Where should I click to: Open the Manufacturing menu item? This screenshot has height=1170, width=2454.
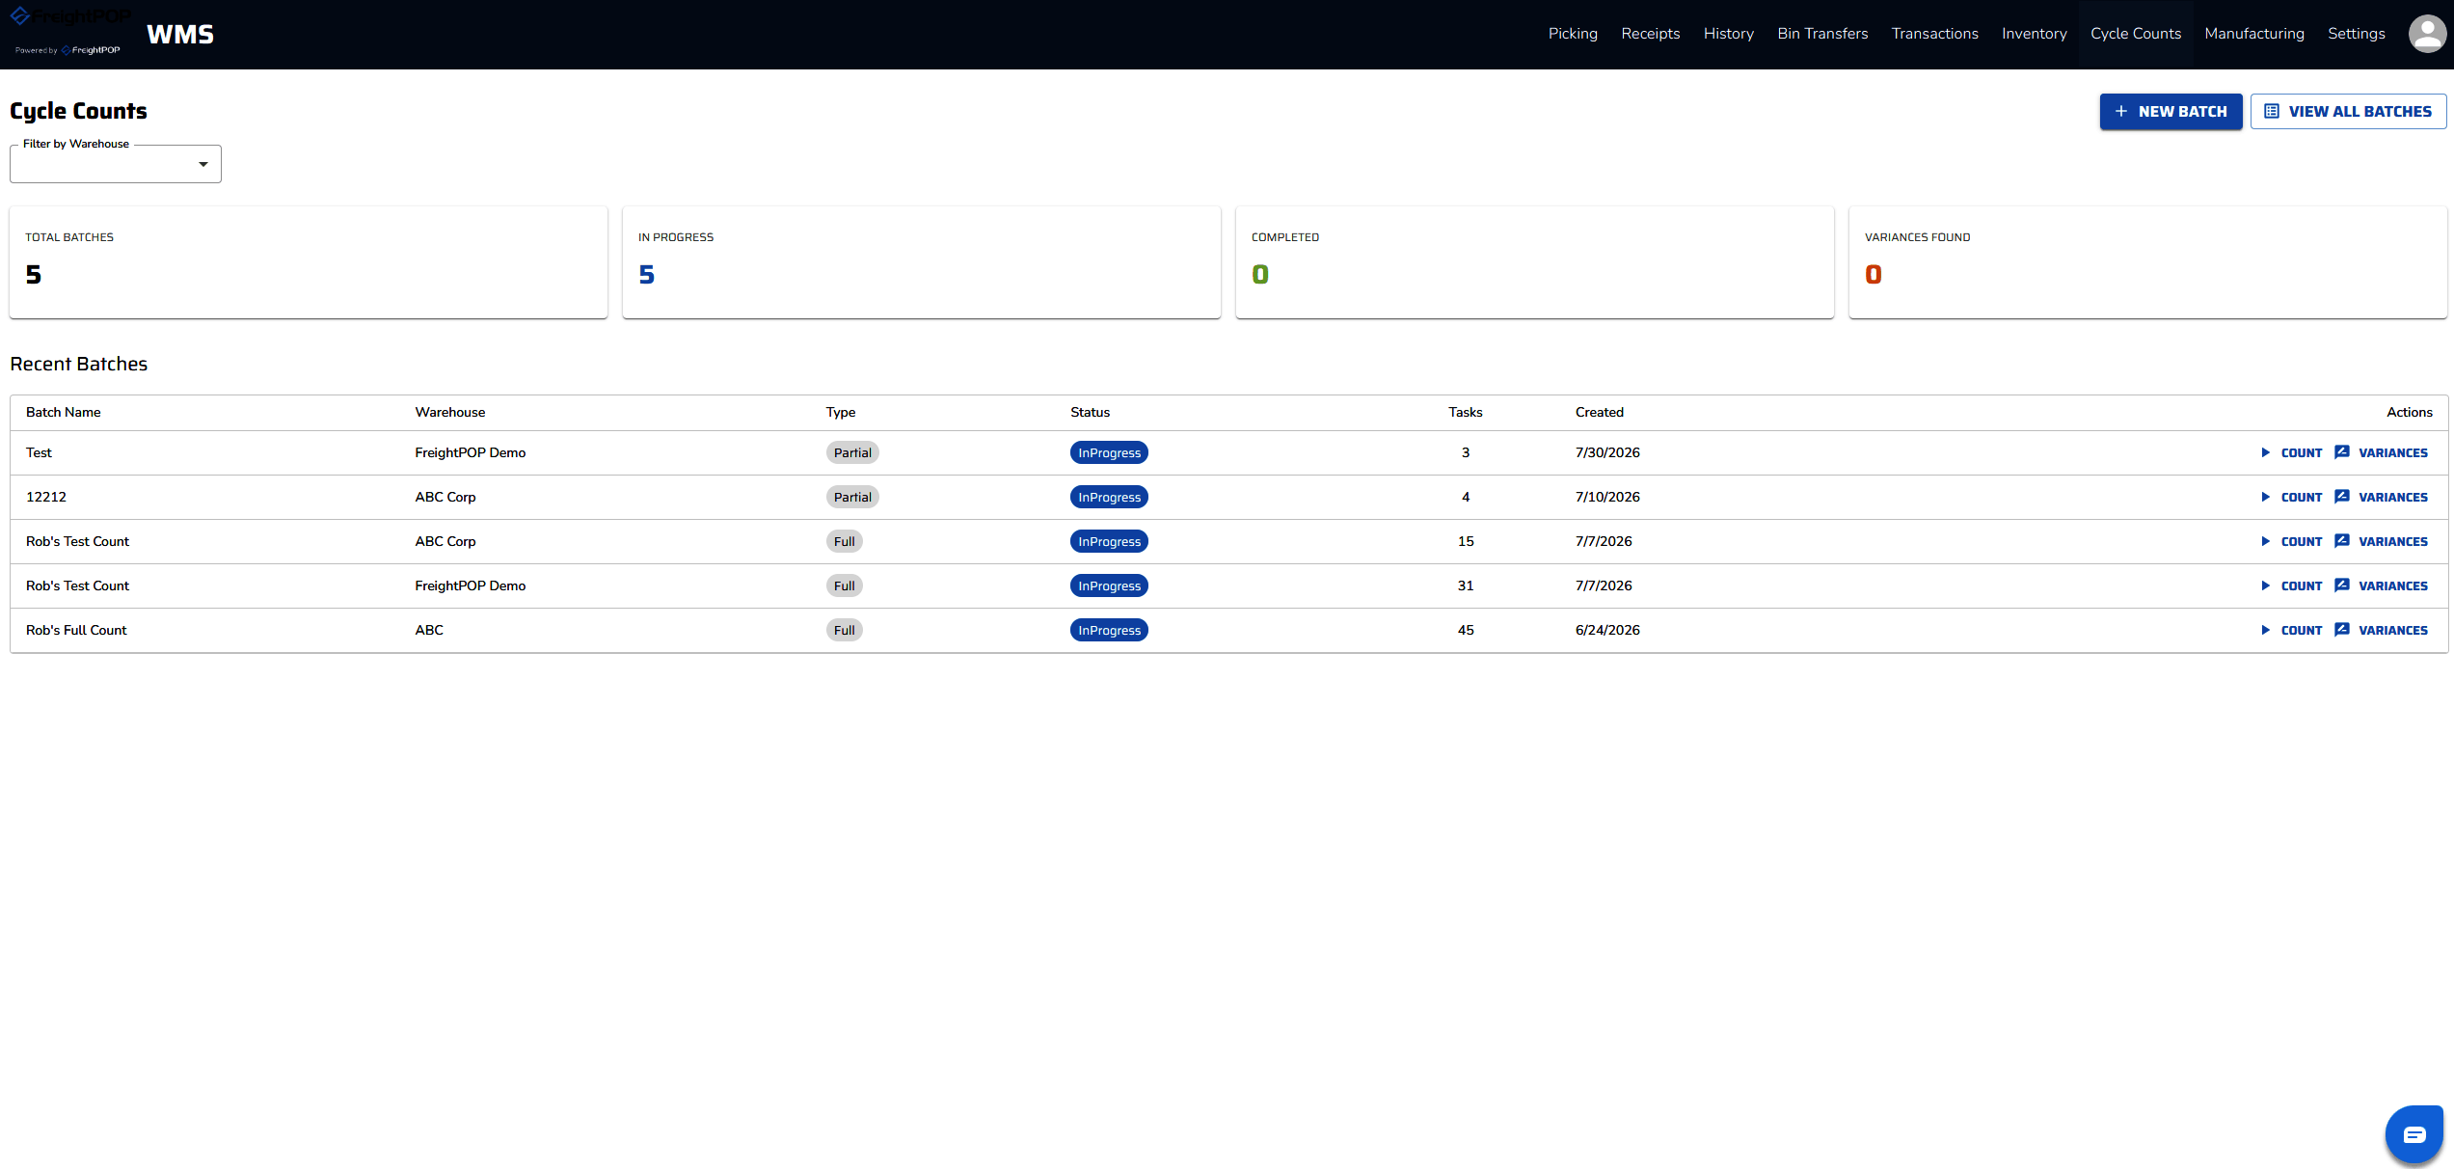tap(2254, 34)
